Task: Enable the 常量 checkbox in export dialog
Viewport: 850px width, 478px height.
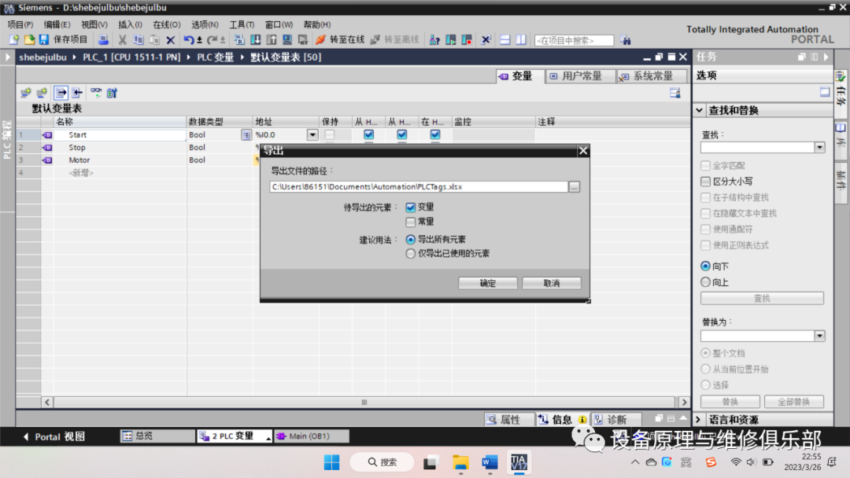Action: pos(410,222)
